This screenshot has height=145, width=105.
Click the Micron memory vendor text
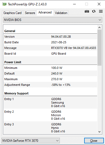click(56, 115)
